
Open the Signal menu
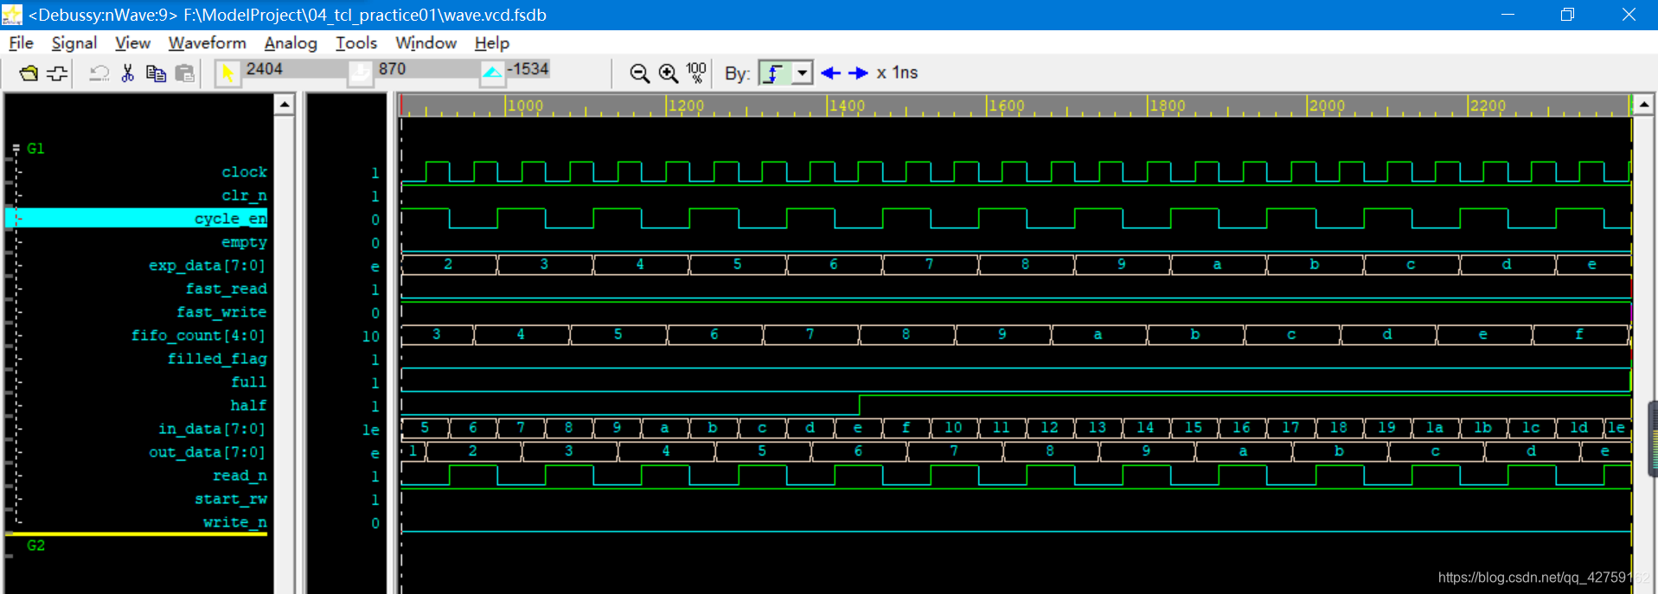(74, 42)
